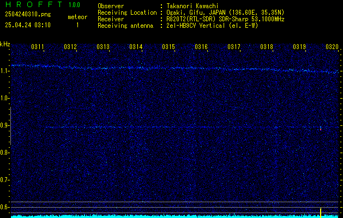Click time marker 0319

tap(299, 46)
